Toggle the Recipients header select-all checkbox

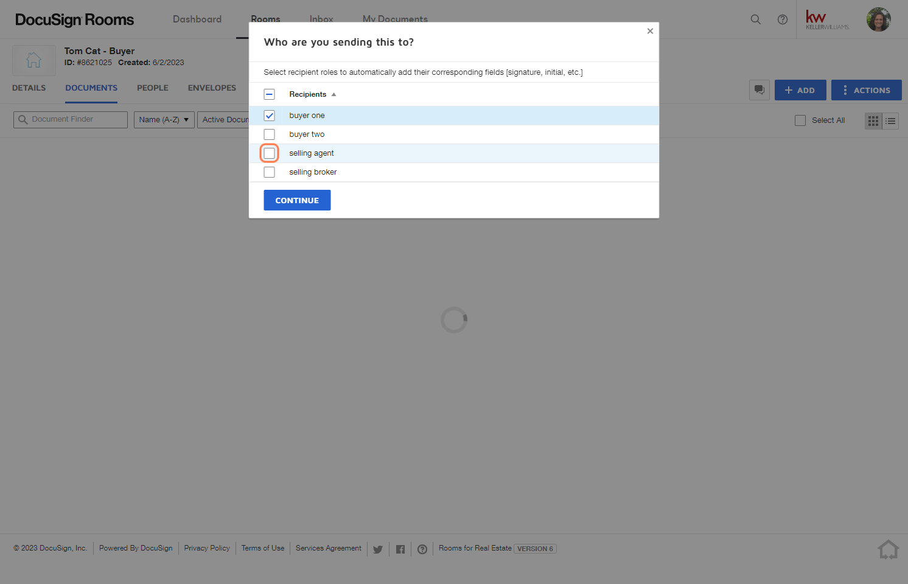(269, 94)
